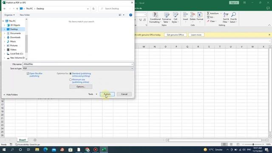Click the Search Desktop field
272x153 pixels.
click(115, 8)
